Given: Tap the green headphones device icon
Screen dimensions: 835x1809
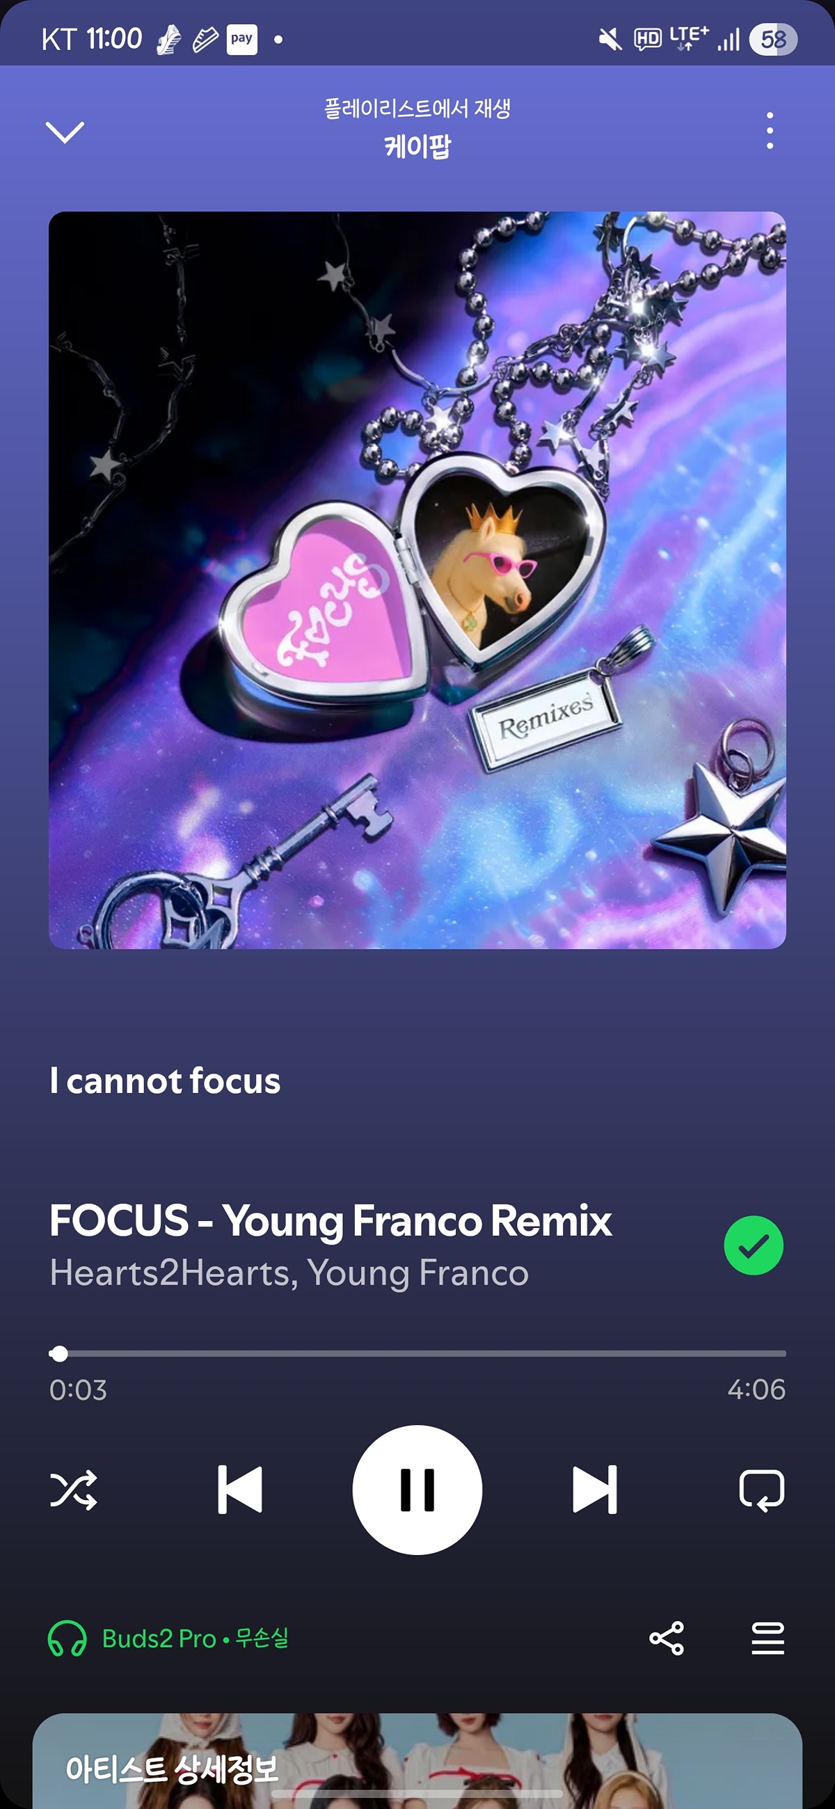Looking at the screenshot, I should [67, 1639].
